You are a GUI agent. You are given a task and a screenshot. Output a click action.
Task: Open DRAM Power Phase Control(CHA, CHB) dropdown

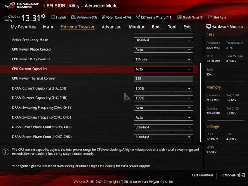coord(163,127)
